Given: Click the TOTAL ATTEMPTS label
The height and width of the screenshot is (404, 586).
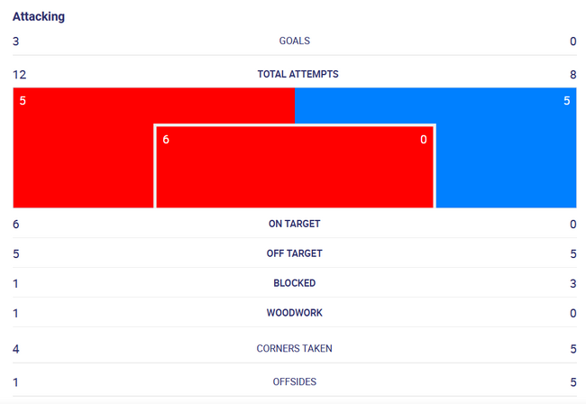Looking at the screenshot, I should tap(298, 74).
